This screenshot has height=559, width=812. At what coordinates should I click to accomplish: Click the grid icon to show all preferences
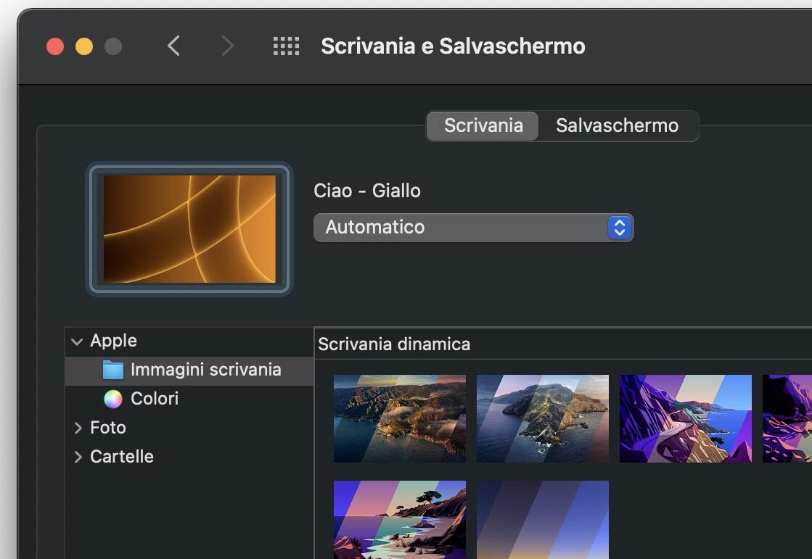285,46
